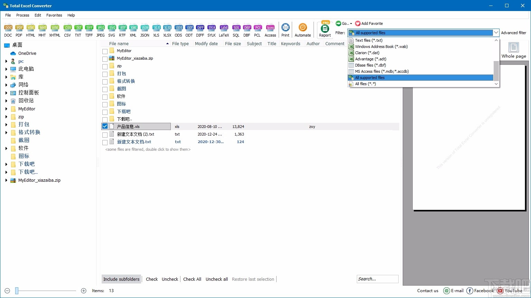Check the MyEditor_xiazaiba.zip file checkbox
This screenshot has width=531, height=298.
[x=105, y=59]
